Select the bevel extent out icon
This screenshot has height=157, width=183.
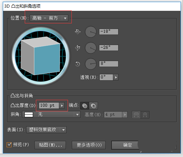tap(136, 115)
